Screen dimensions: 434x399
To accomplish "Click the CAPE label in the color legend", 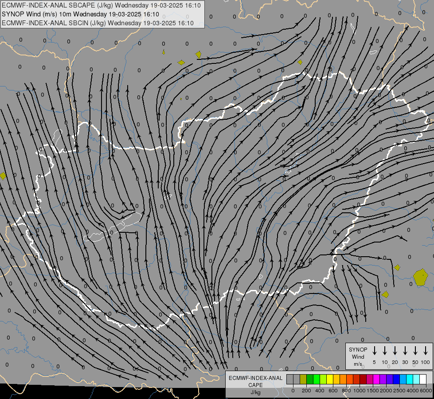I will pyautogui.click(x=255, y=385).
